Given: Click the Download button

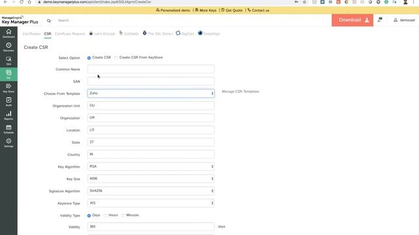Looking at the screenshot, I should coord(352,20).
